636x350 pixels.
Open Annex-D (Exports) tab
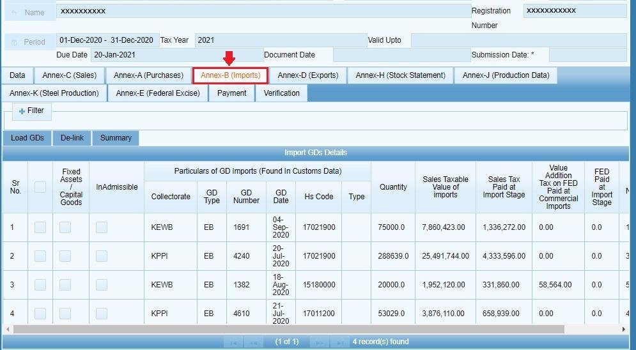pyautogui.click(x=308, y=75)
